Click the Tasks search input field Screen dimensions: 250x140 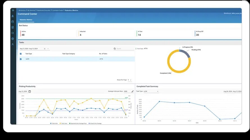point(125,49)
